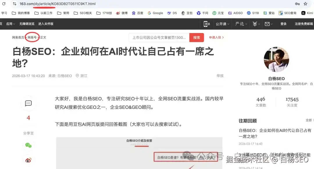Click 申请入驻 link
This screenshot has height=169, width=314.
(216, 37)
